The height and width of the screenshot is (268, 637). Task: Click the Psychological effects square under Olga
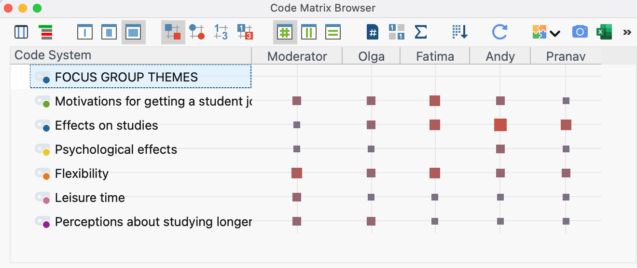[x=371, y=149]
